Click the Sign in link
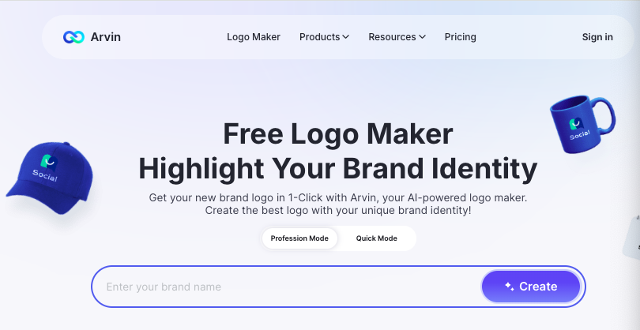Image resolution: width=640 pixels, height=330 pixels. click(597, 37)
